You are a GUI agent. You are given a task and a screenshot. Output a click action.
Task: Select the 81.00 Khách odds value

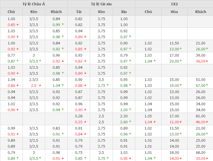click(201, 116)
